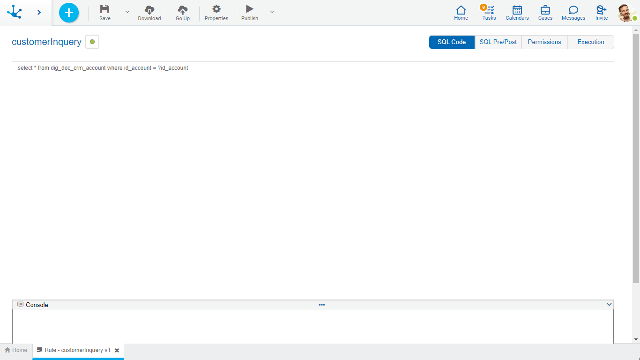The width and height of the screenshot is (640, 360).
Task: Expand the side menu with the chevron
Action: tap(39, 13)
